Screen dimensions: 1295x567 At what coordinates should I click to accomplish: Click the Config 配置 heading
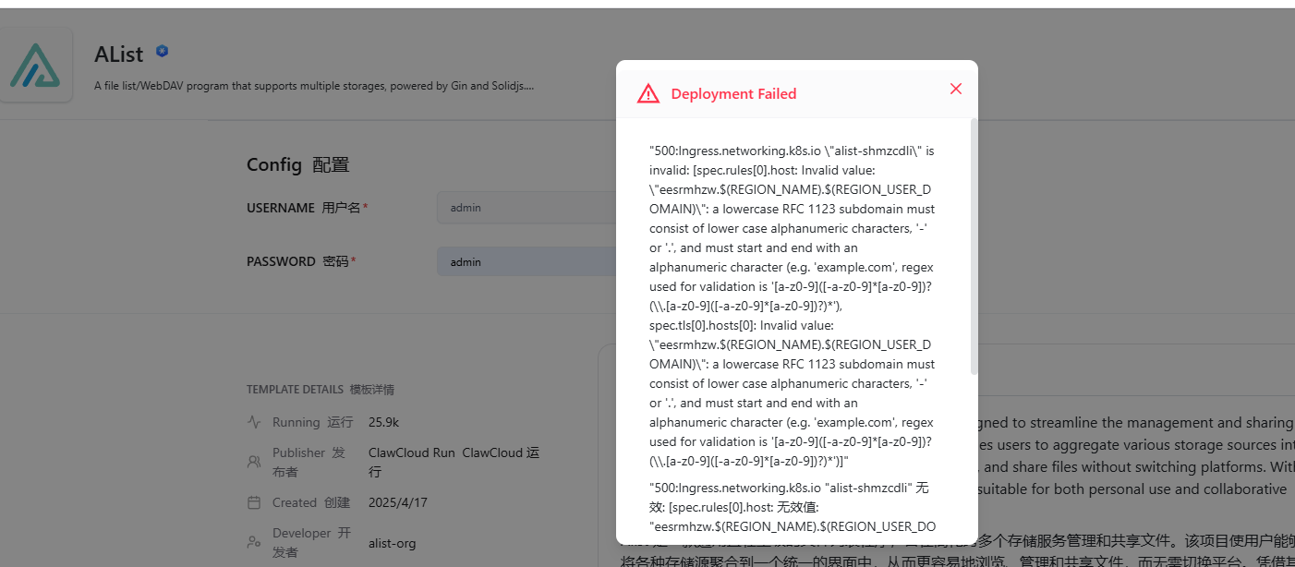[x=297, y=165]
